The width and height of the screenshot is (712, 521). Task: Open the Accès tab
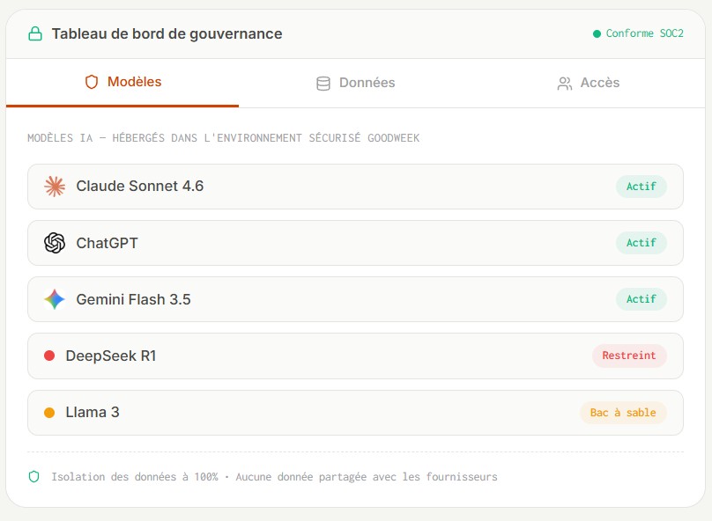click(x=589, y=83)
